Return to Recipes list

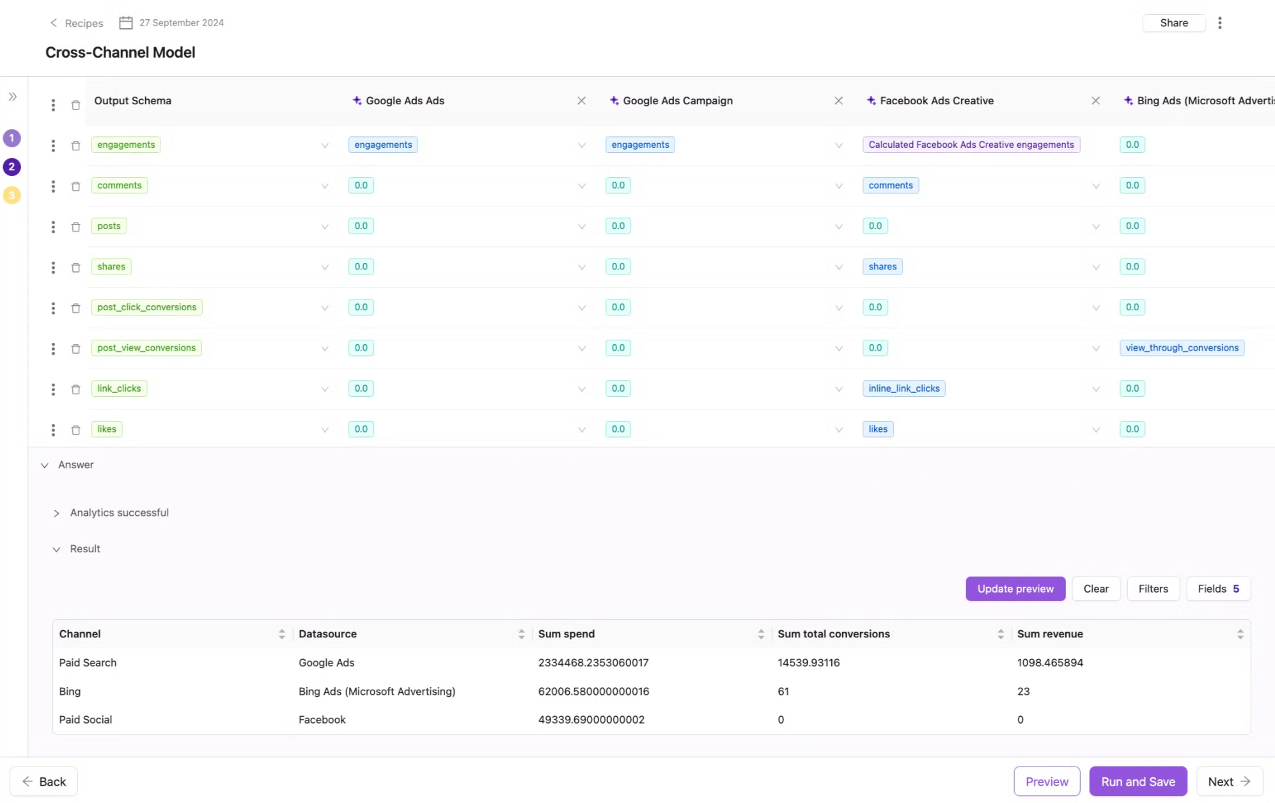[x=77, y=23]
